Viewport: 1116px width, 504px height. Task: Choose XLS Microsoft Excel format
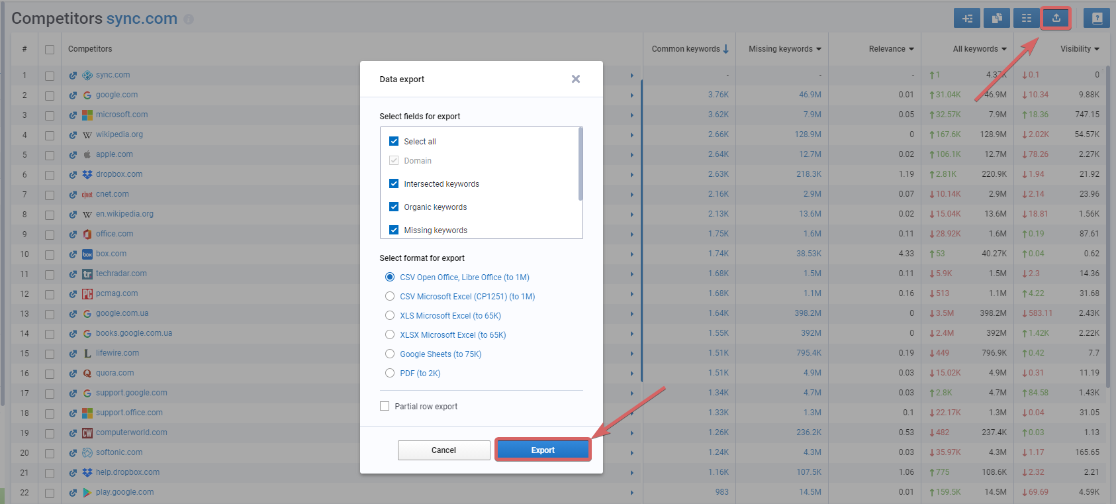pyautogui.click(x=390, y=315)
